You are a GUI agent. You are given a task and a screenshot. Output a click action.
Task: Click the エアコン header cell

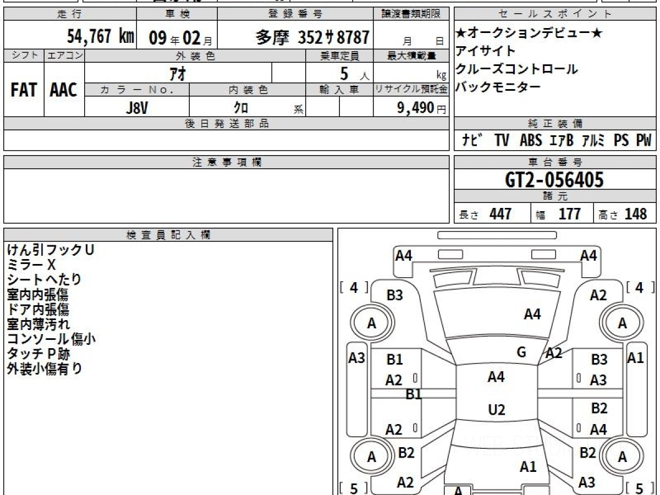click(64, 56)
